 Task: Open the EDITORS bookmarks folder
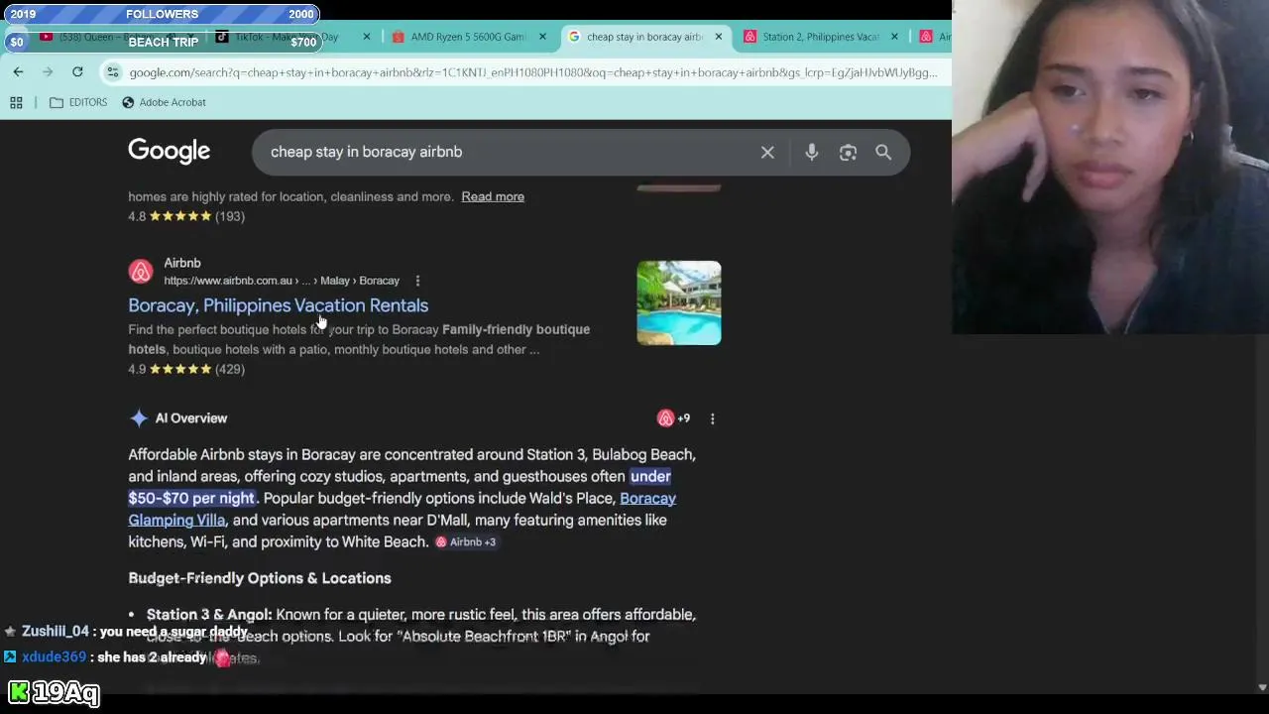pos(78,102)
